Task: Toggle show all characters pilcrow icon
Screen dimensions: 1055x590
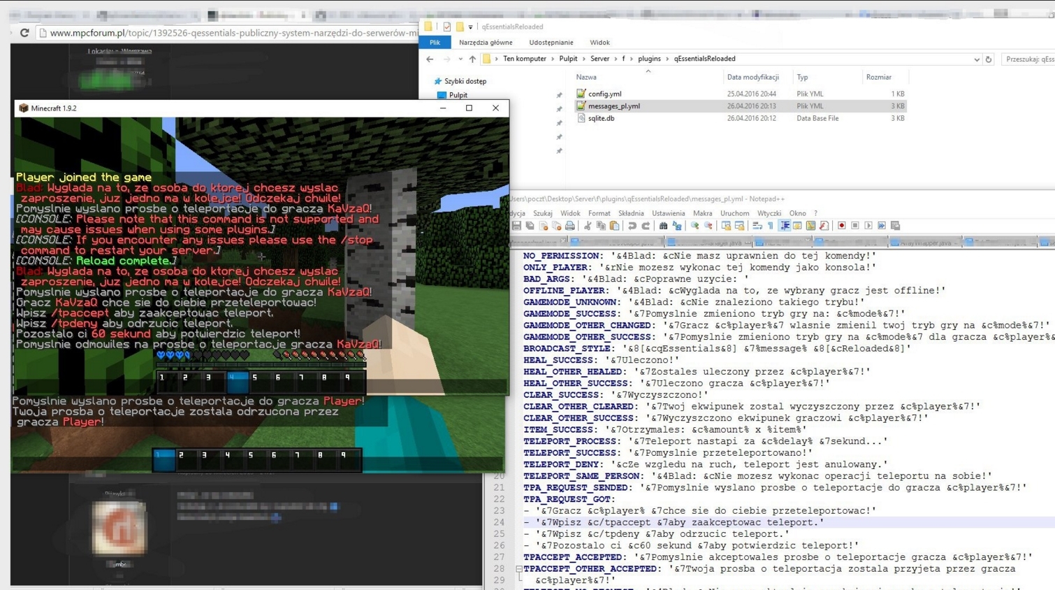Action: tap(771, 226)
